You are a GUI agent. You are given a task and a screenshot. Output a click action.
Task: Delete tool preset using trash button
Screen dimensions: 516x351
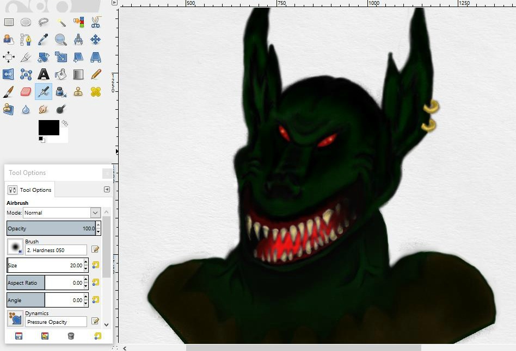(71, 336)
